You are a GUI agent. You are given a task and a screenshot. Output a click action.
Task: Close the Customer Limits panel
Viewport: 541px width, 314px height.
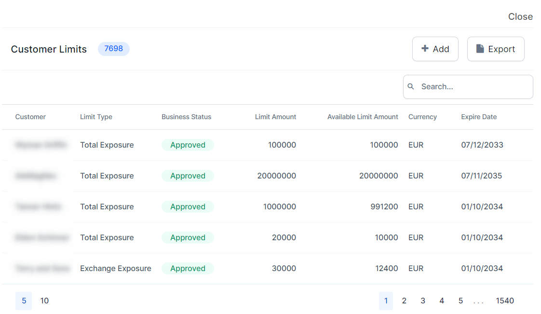pyautogui.click(x=520, y=16)
